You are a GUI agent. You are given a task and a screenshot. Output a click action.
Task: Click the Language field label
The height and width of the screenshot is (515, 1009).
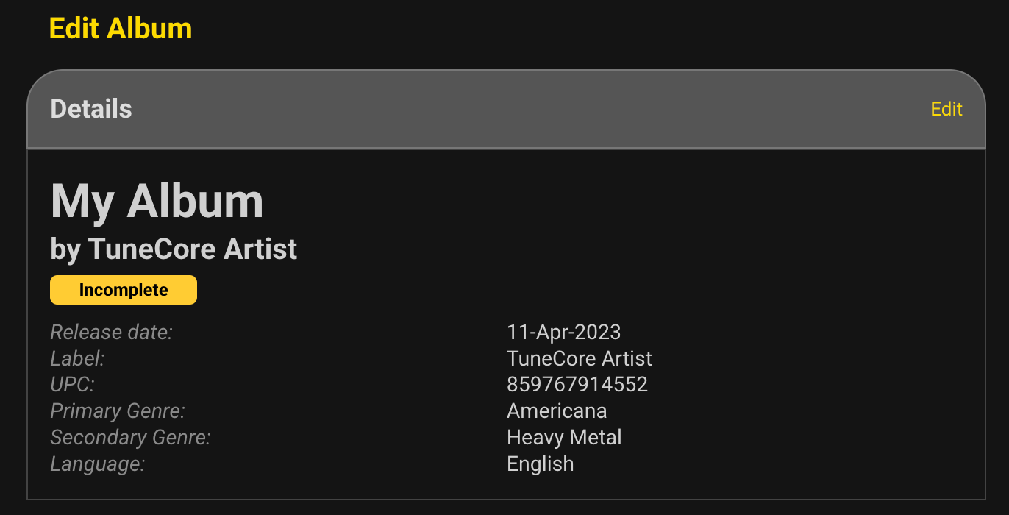coord(97,464)
